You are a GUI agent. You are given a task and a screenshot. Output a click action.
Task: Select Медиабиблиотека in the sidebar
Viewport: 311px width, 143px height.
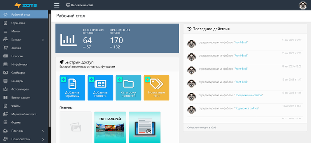click(24, 114)
